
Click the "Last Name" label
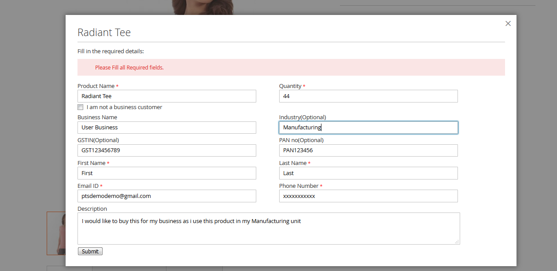click(x=293, y=163)
